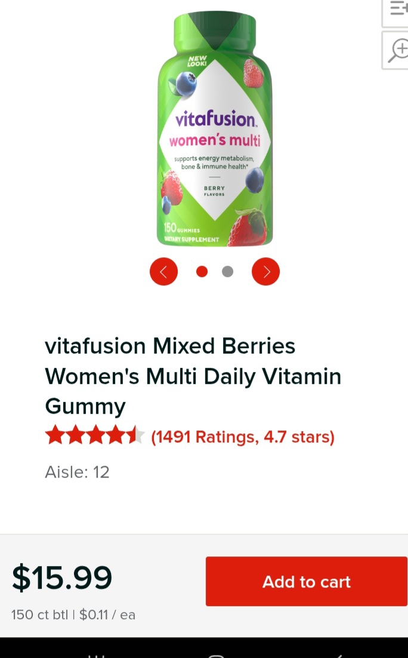Tap the $15.99 price
Screen dimensions: 408x658
pos(62,578)
